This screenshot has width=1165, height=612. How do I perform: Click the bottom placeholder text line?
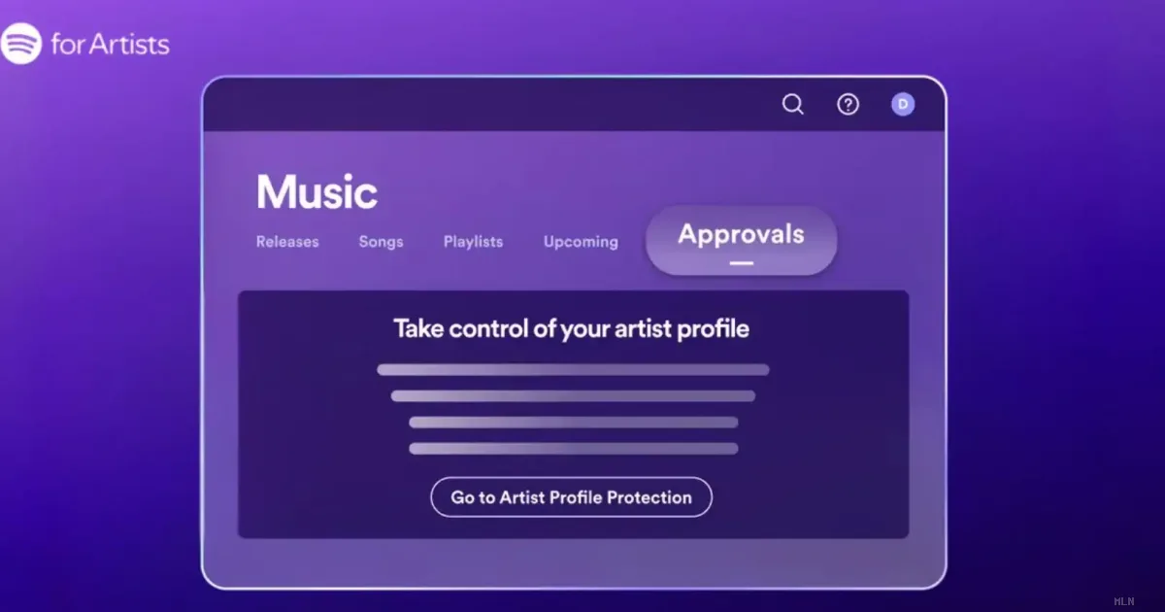tap(573, 448)
